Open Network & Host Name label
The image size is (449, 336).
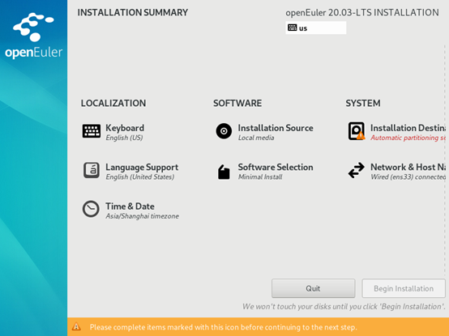[408, 167]
